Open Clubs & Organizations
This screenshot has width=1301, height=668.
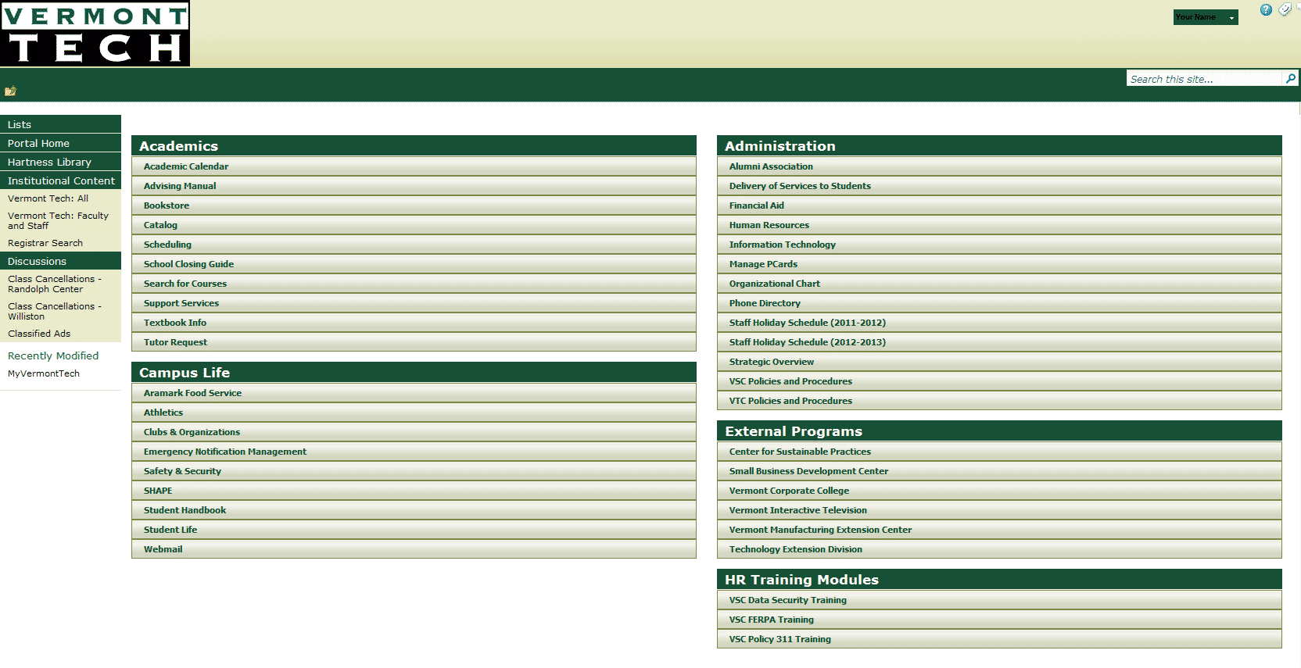(x=414, y=432)
